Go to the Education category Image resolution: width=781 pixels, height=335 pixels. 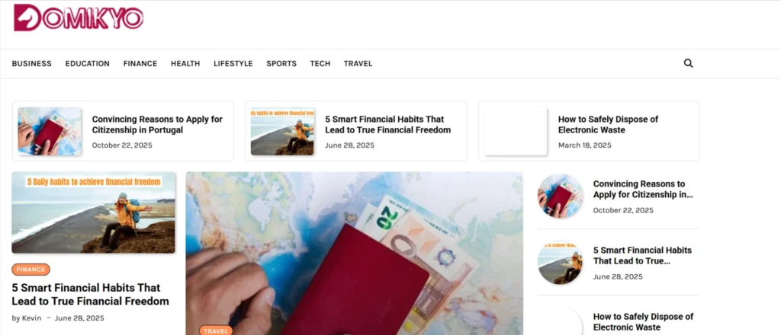point(87,64)
